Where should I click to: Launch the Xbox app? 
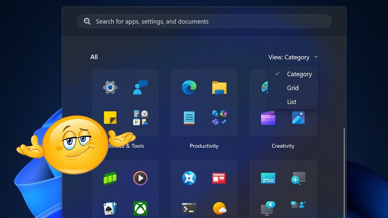click(x=140, y=208)
